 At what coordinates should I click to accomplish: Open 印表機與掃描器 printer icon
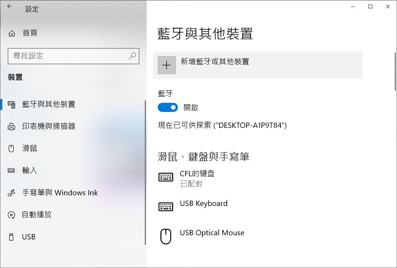tap(11, 126)
